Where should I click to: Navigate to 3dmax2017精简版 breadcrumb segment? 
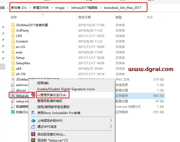(84, 8)
